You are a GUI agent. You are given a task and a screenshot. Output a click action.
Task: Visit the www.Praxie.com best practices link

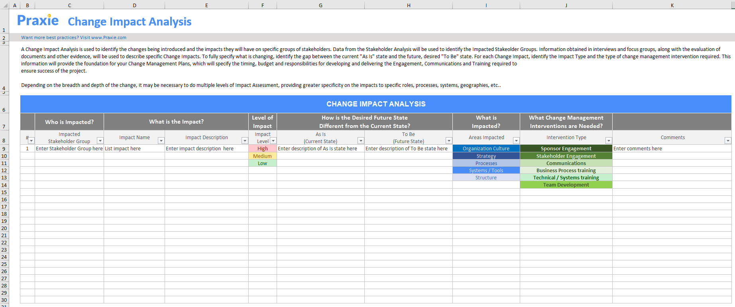click(74, 37)
